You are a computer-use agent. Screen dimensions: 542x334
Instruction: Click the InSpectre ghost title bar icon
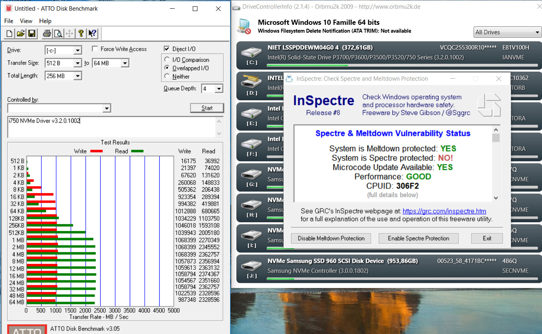[x=289, y=78]
